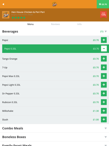Select the Menu tab
Screen dimensions: 109x146
click(x=31, y=24)
